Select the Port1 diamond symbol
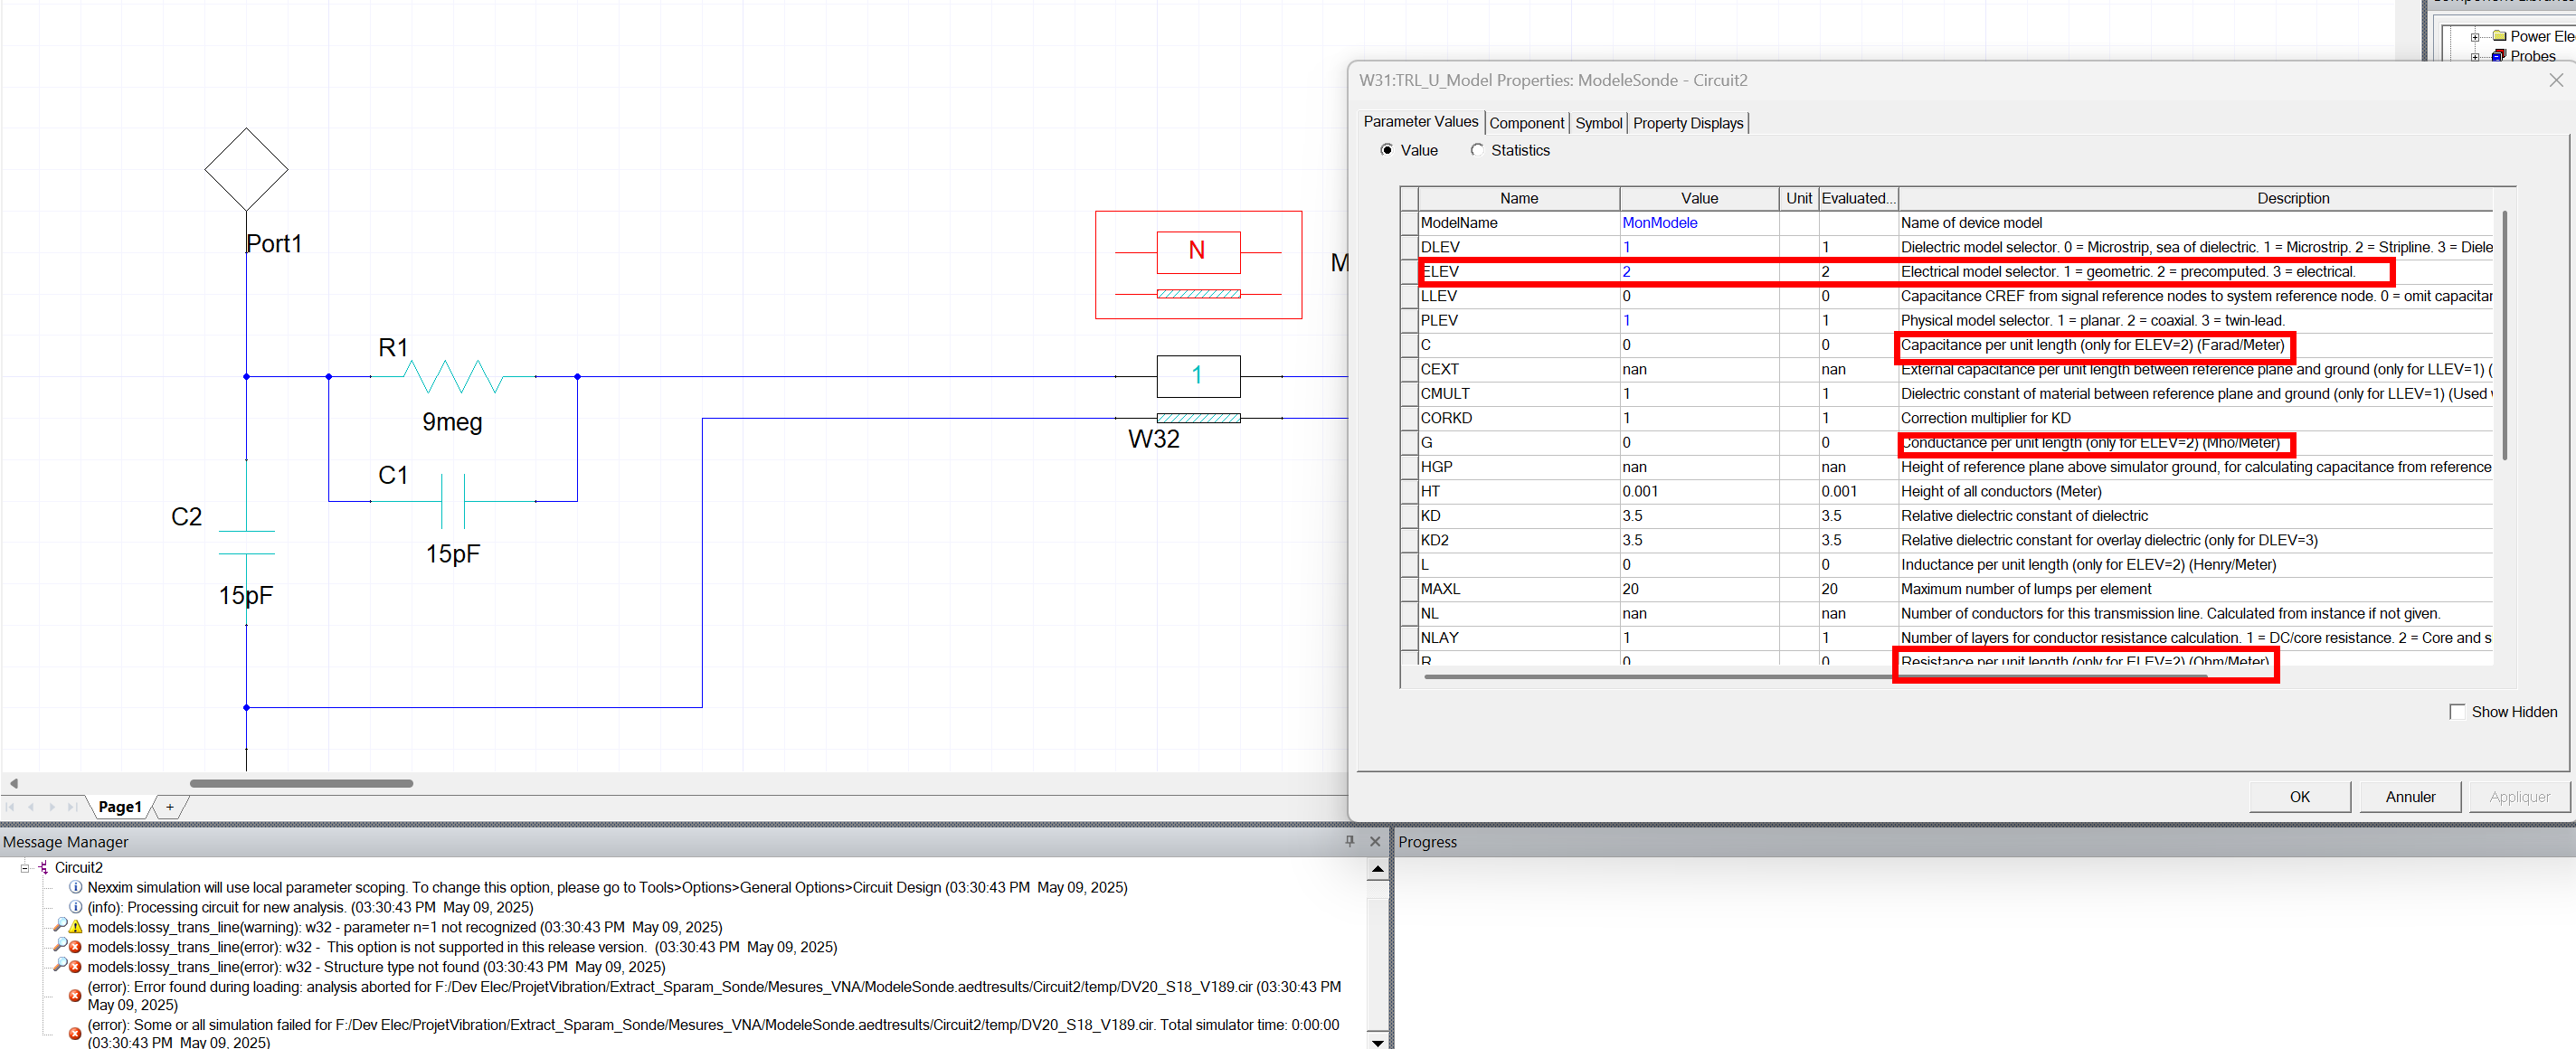2576x1049 pixels. pos(246,169)
